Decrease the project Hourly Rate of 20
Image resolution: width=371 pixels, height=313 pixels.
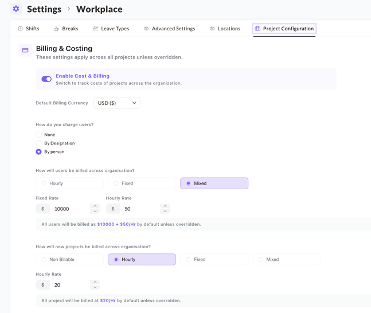[95, 287]
